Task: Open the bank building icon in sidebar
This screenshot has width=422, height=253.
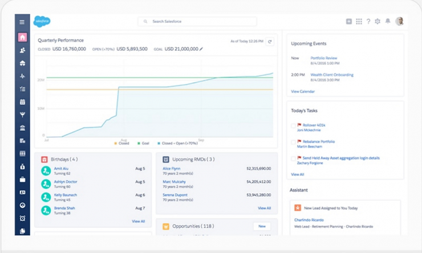Action: click(x=22, y=128)
